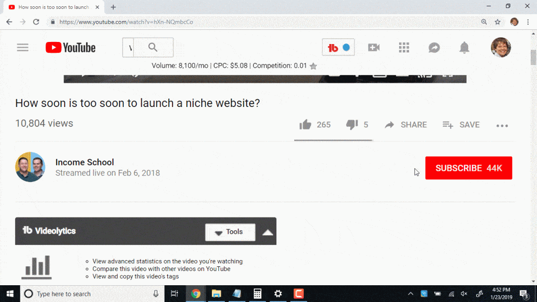This screenshot has width=537, height=302.
Task: Expand the Videolytics Tools dropdown
Action: (230, 232)
